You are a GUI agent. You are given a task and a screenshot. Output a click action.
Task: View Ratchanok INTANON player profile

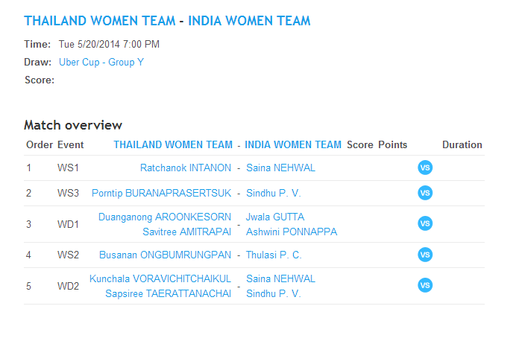coord(186,168)
